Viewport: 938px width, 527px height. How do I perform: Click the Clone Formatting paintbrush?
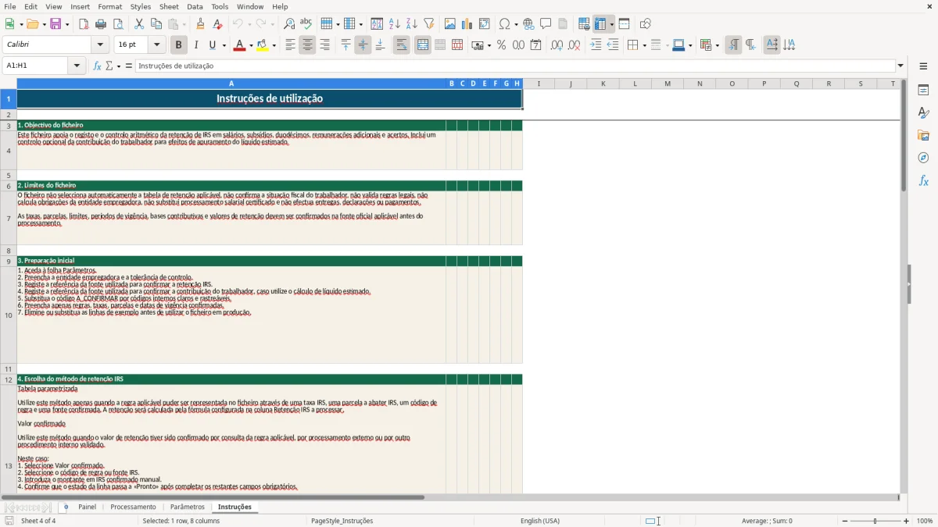coord(200,24)
